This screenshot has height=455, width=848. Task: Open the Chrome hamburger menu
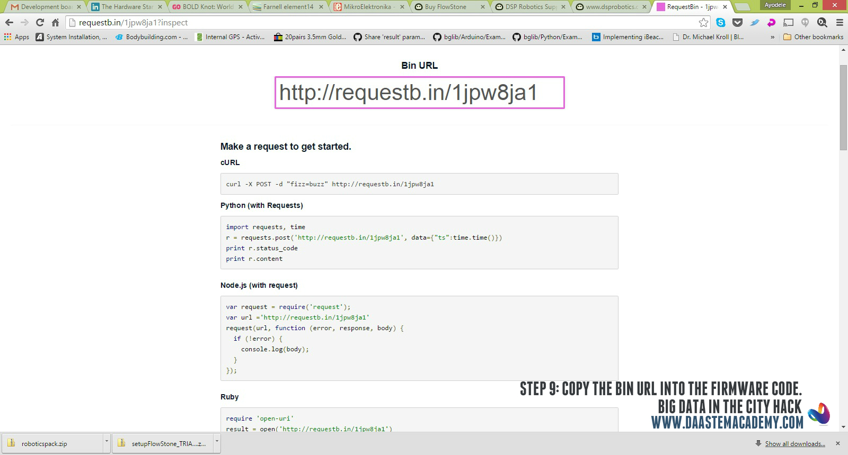click(x=840, y=23)
